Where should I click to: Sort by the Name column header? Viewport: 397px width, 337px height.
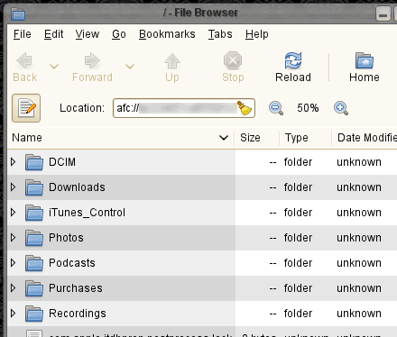[121, 138]
